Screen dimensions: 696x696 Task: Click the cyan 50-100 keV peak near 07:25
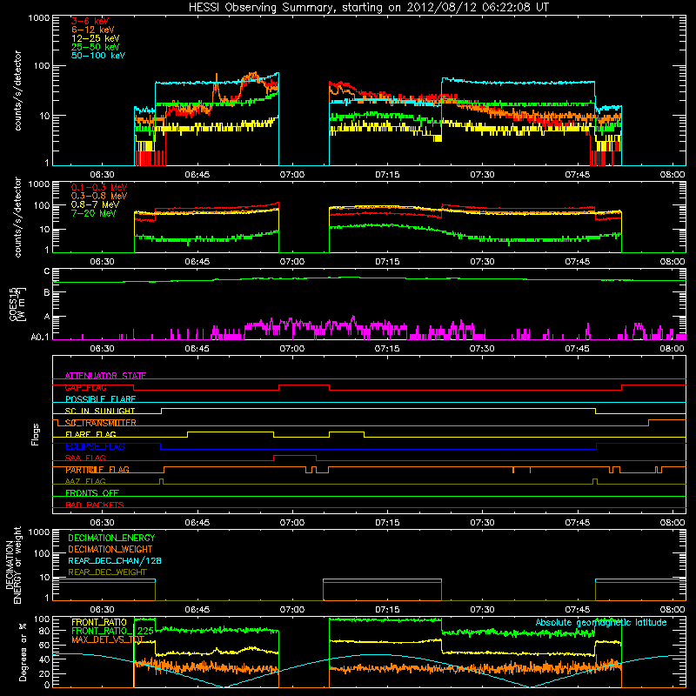point(446,79)
